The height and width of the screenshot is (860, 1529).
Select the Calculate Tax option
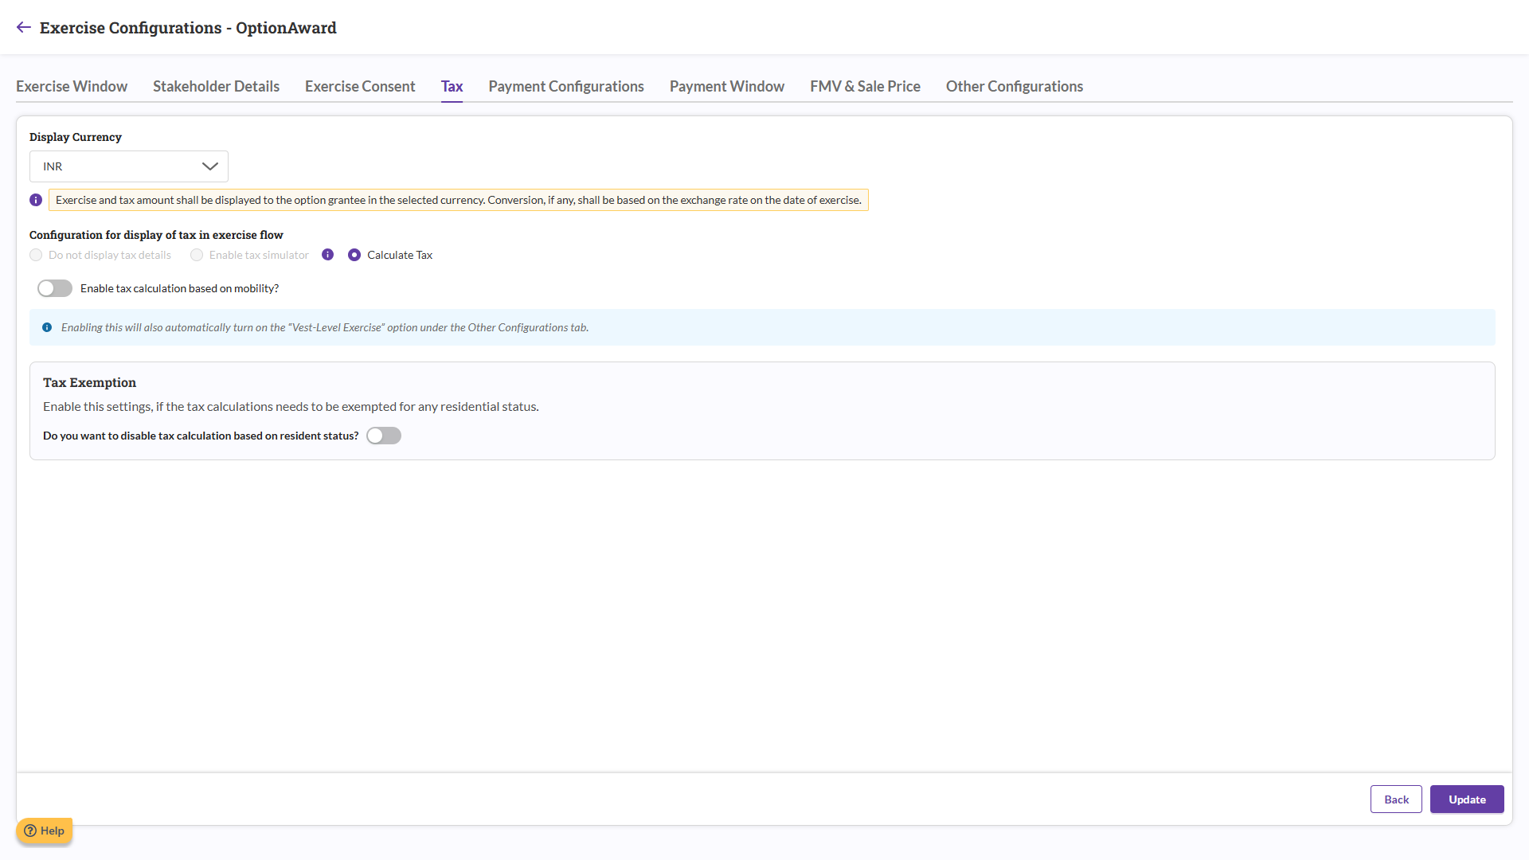354,255
